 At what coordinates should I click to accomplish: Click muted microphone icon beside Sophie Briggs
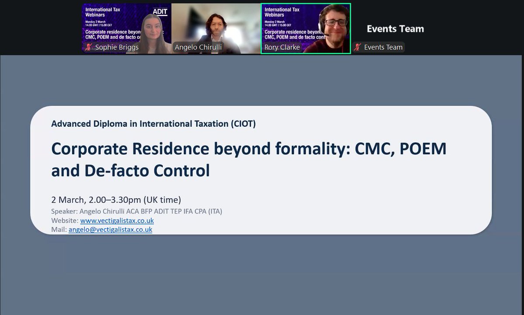[89, 47]
